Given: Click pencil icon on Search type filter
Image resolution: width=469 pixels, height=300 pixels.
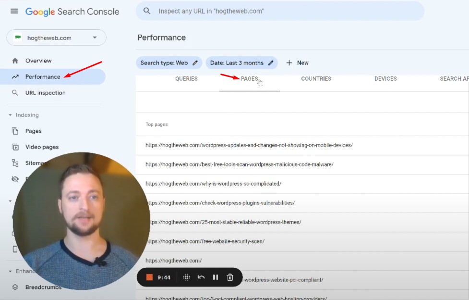Looking at the screenshot, I should point(195,63).
